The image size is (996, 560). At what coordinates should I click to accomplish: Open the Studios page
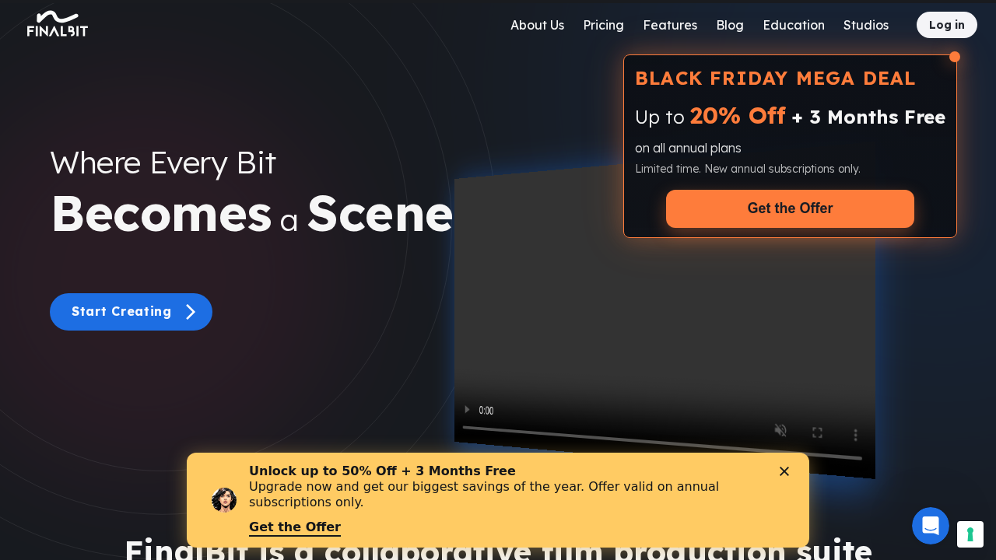(866, 25)
